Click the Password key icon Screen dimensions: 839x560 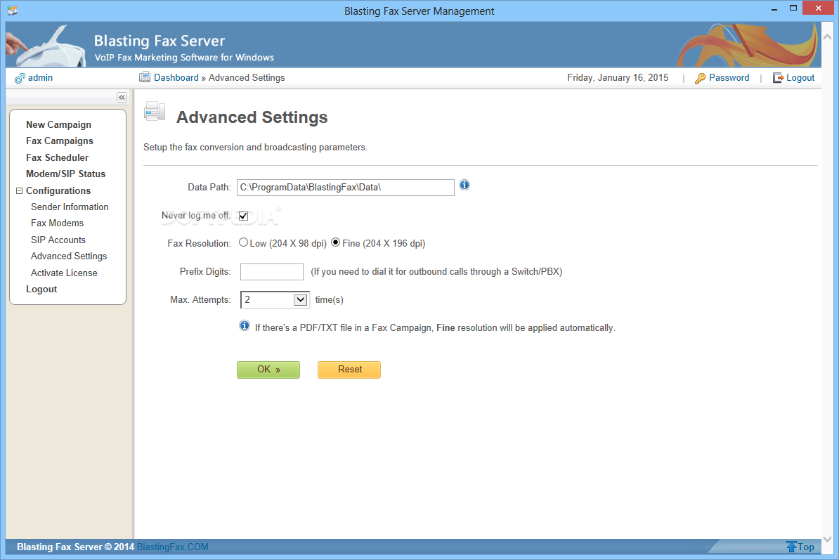700,78
